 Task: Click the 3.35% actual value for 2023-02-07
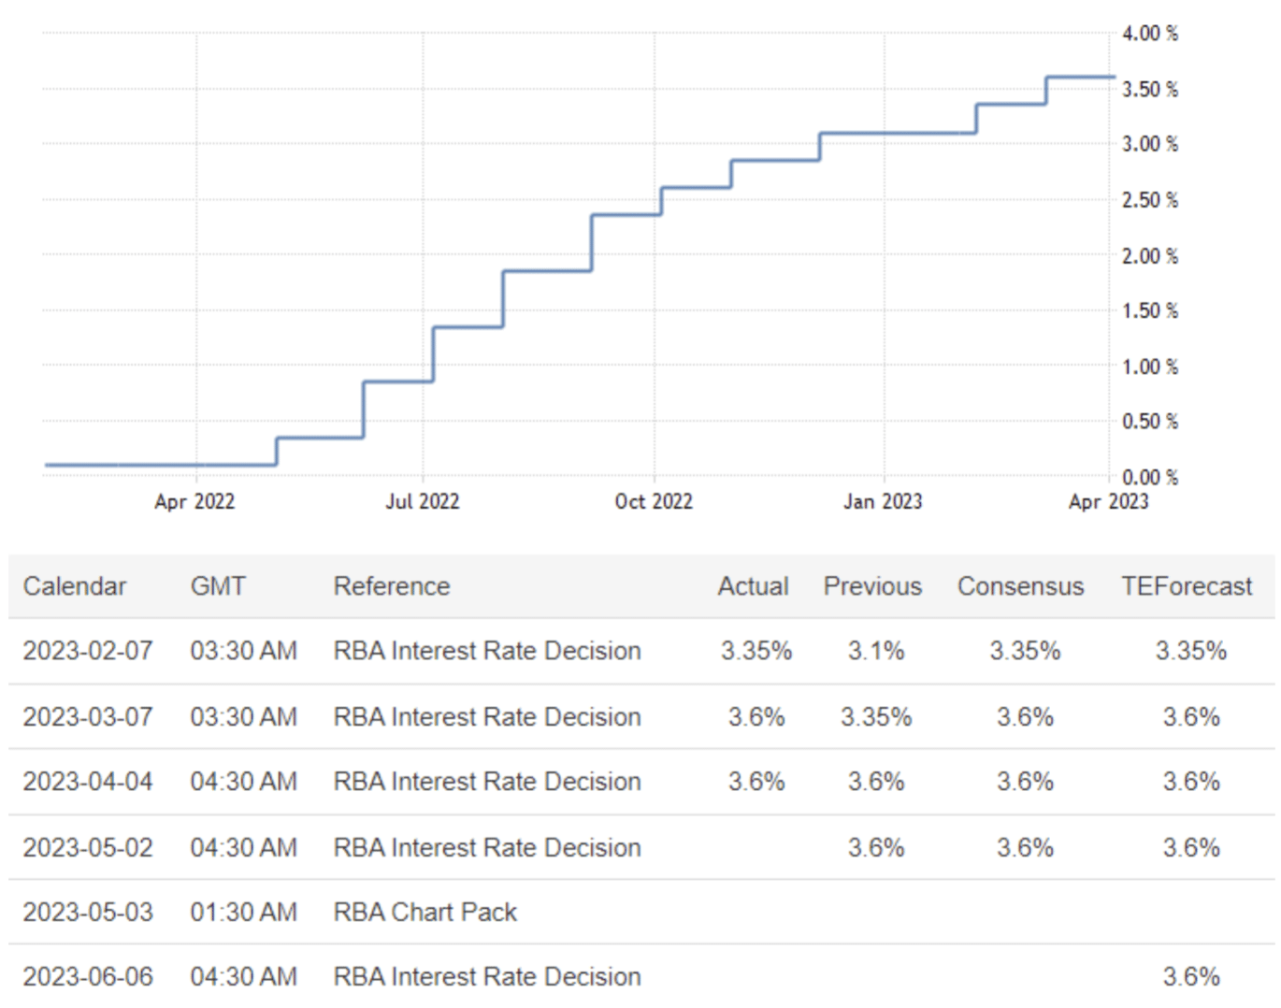click(756, 651)
